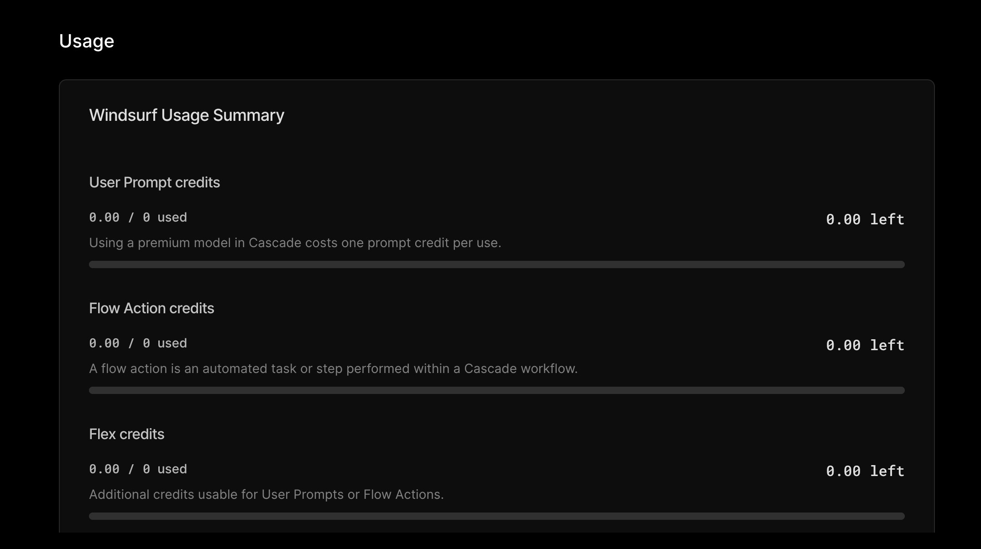Viewport: 981px width, 549px height.
Task: Click the Flex credits used count
Action: 138,469
